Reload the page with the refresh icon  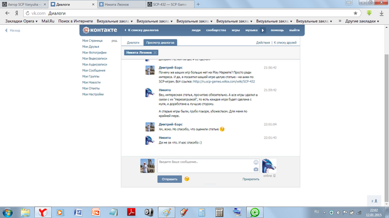point(27,13)
